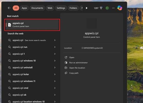This screenshot has height=103, width=143.
Task: Expand chevron next to 'appwiz.cpl ok'
Action: coord(55,95)
